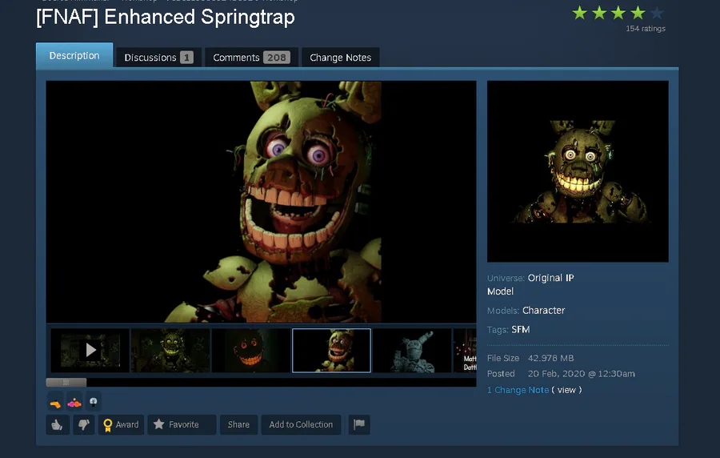Play the video thumbnail in the strip

[90, 351]
